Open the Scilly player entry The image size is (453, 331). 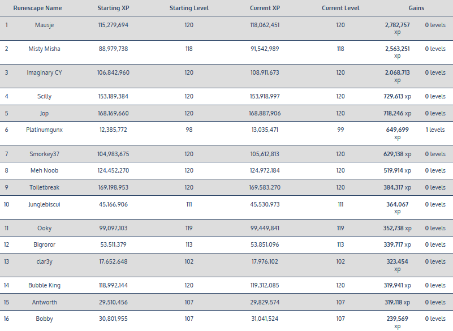tap(44, 97)
